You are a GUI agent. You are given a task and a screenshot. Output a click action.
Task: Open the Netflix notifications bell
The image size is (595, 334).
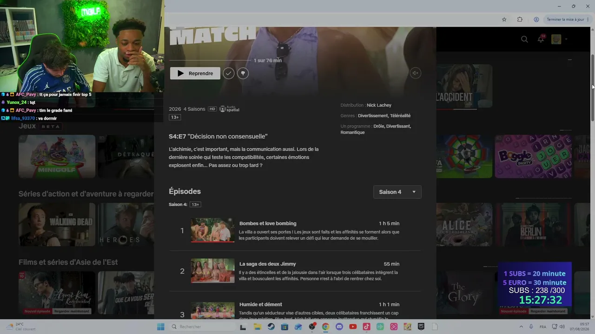point(541,39)
